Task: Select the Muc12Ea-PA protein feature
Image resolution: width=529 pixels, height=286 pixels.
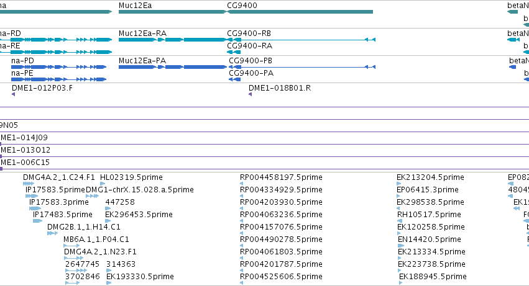Action: 172,67
